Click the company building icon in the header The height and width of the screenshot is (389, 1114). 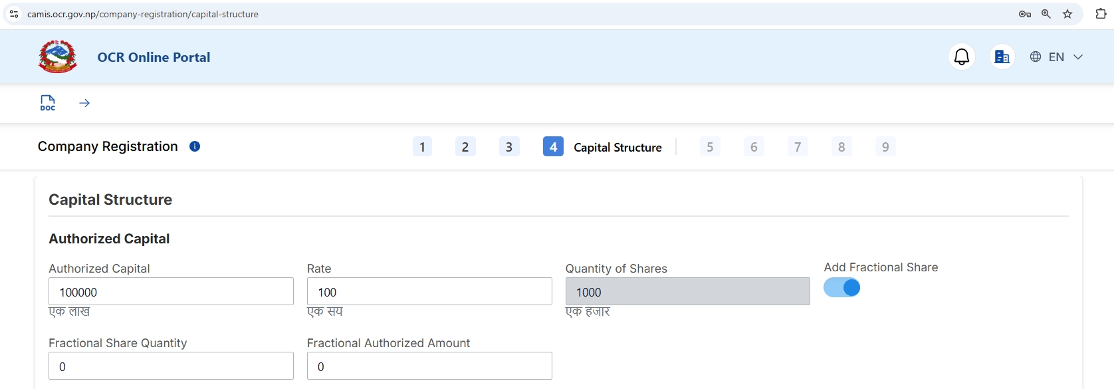(x=1001, y=57)
